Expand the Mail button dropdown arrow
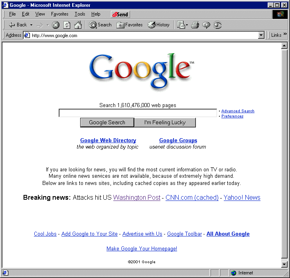290x278 pixels. (187, 25)
